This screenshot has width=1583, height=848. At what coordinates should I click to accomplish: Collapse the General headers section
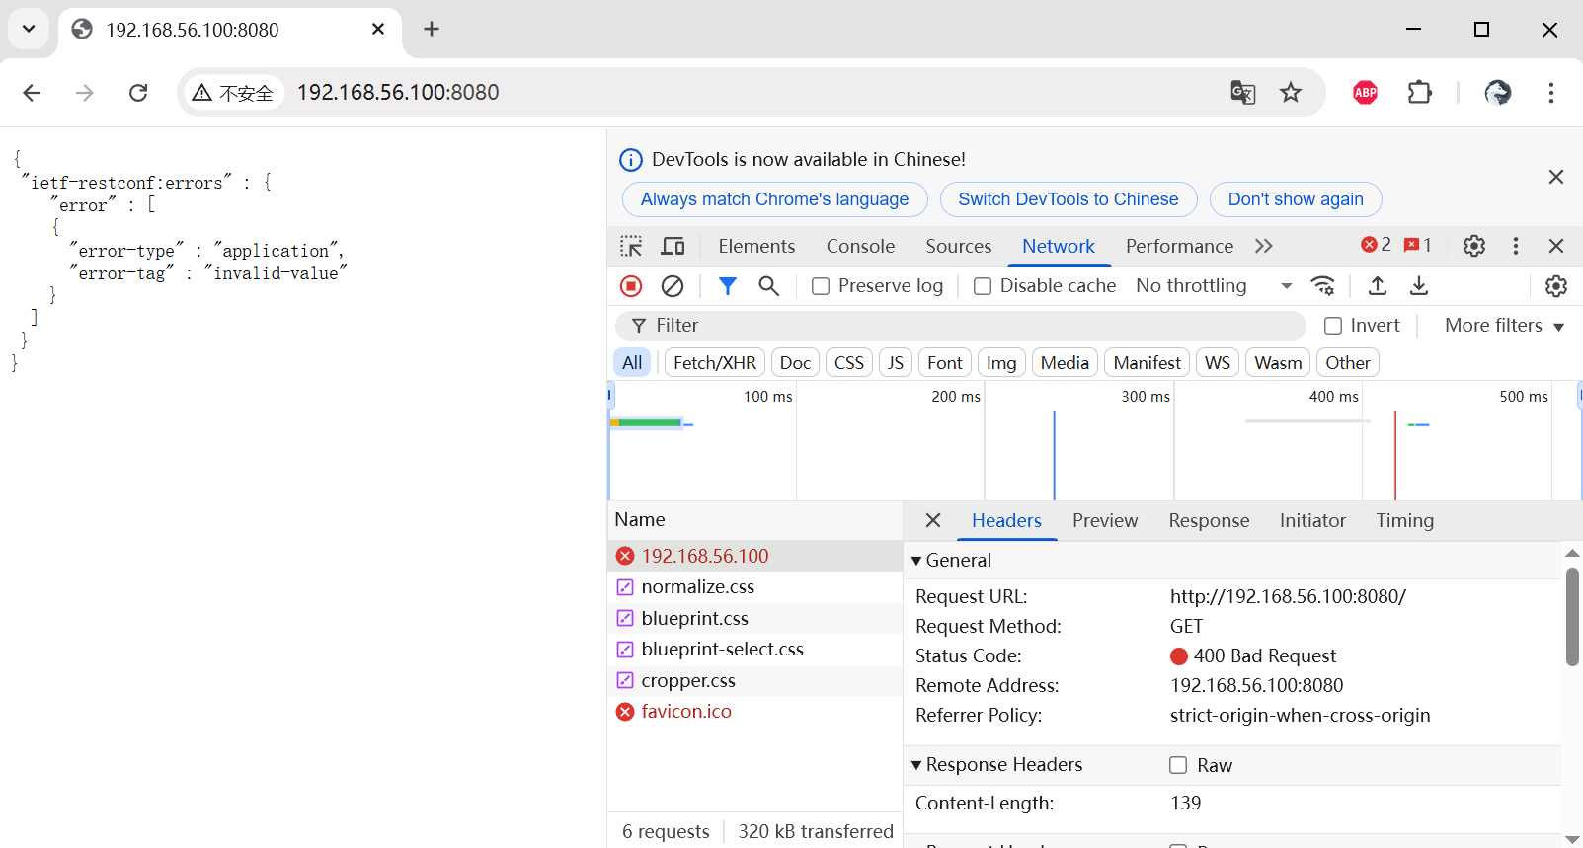point(917,561)
